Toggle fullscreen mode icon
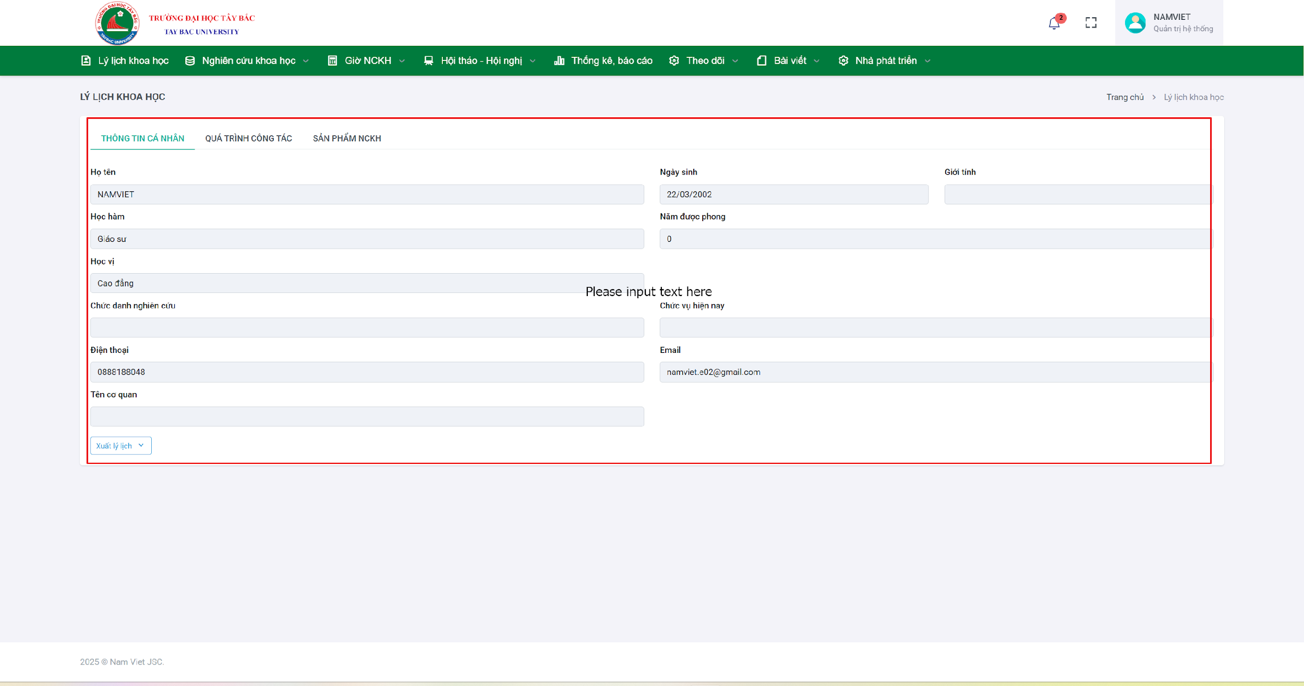The width and height of the screenshot is (1304, 686). point(1091,22)
